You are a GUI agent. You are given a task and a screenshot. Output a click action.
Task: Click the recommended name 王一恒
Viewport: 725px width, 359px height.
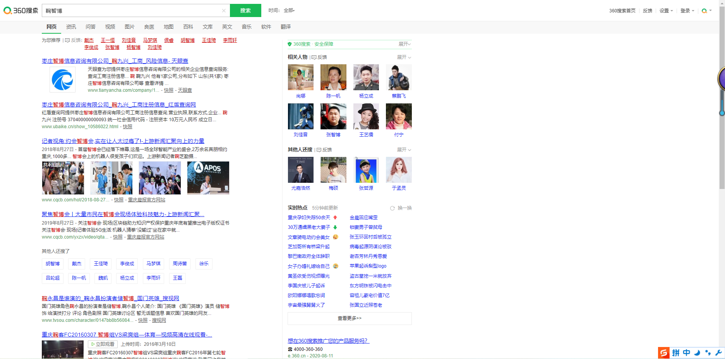pyautogui.click(x=108, y=40)
